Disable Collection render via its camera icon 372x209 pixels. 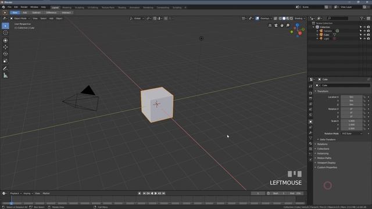tap(369, 27)
